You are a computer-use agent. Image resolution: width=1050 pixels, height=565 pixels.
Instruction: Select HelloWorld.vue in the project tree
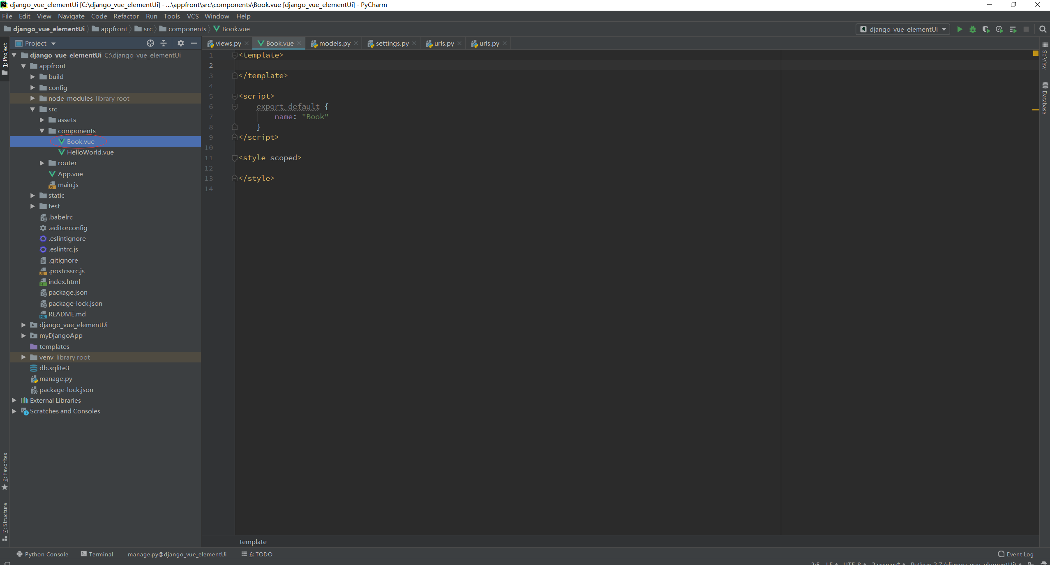[90, 152]
